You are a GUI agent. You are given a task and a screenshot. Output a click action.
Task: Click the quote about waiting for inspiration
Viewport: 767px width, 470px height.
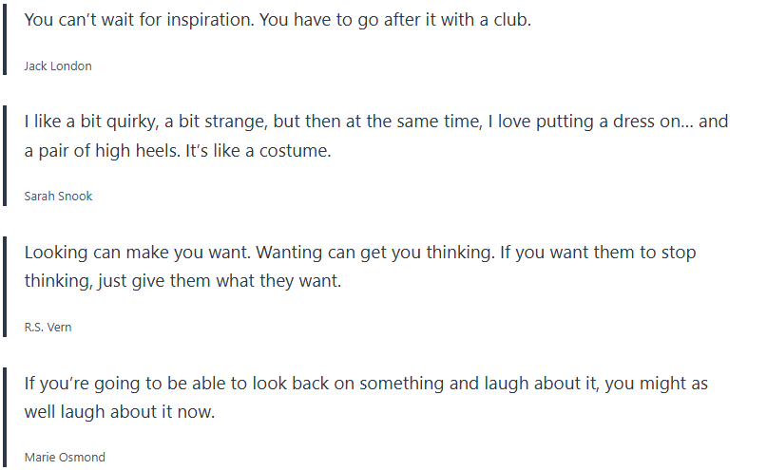[x=278, y=19]
